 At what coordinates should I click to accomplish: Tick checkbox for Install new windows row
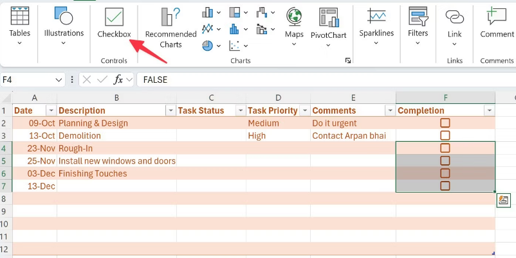[445, 160]
